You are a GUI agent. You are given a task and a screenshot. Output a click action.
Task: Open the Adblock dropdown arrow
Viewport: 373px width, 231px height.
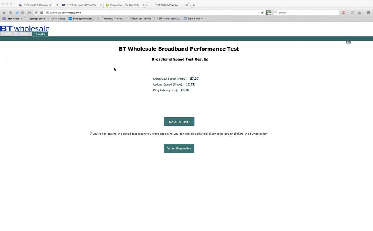pos(346,13)
